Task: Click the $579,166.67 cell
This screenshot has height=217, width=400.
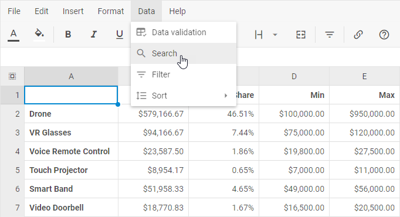Action: pyautogui.click(x=153, y=114)
